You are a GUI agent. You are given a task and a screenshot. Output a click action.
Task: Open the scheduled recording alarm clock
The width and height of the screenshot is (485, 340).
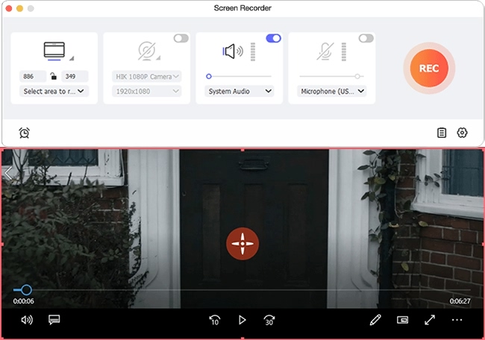pyautogui.click(x=24, y=133)
